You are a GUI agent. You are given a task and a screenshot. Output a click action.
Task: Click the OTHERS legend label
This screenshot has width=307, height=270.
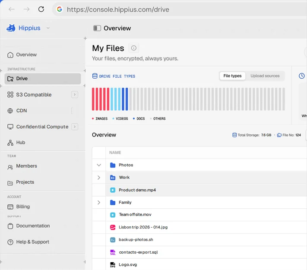[x=159, y=119]
